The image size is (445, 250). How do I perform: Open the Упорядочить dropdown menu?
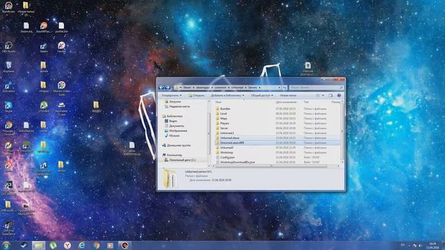coord(172,96)
